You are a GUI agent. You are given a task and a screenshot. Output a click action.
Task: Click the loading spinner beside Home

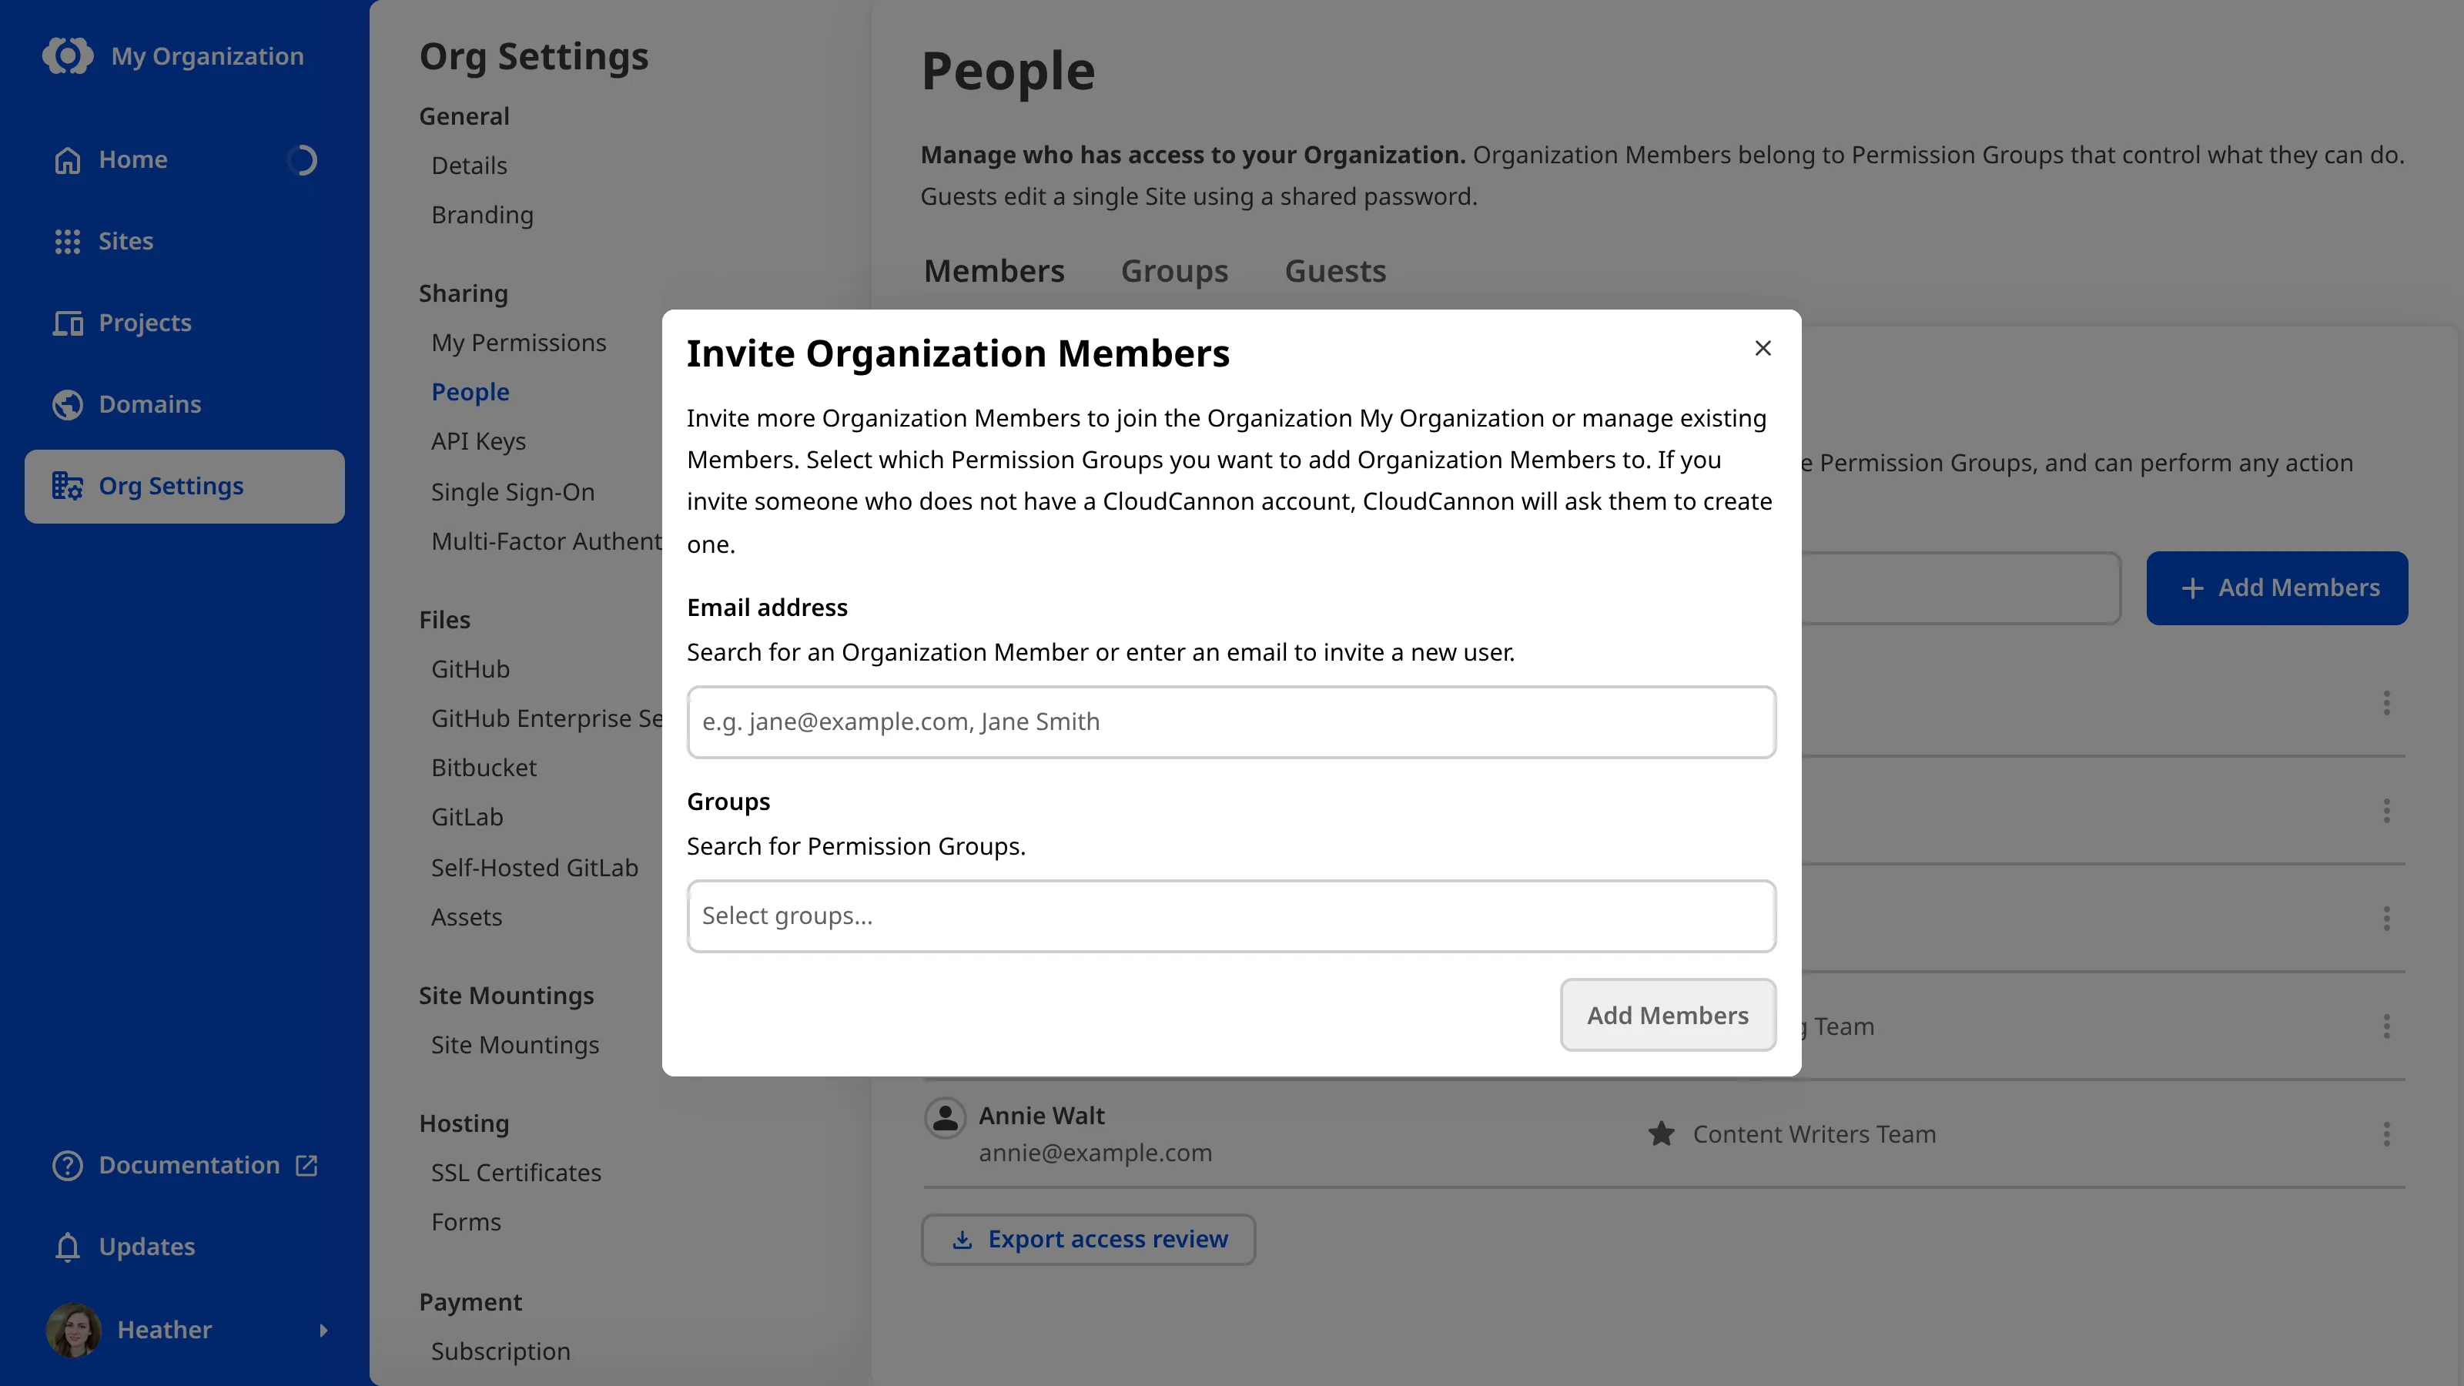tap(303, 159)
